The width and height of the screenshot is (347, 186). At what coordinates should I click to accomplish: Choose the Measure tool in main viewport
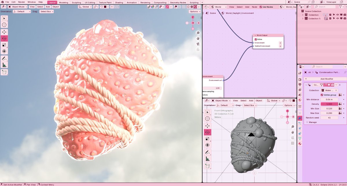click(4, 65)
